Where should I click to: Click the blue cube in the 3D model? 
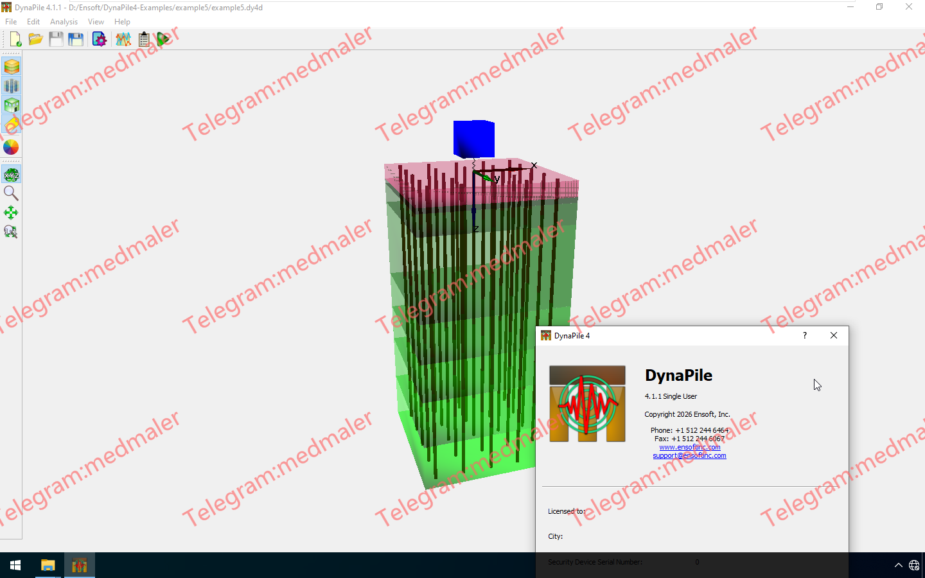[x=474, y=139]
